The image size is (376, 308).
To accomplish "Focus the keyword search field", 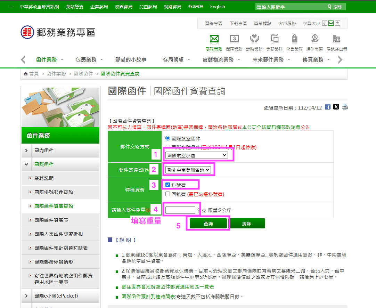I will [291, 7].
